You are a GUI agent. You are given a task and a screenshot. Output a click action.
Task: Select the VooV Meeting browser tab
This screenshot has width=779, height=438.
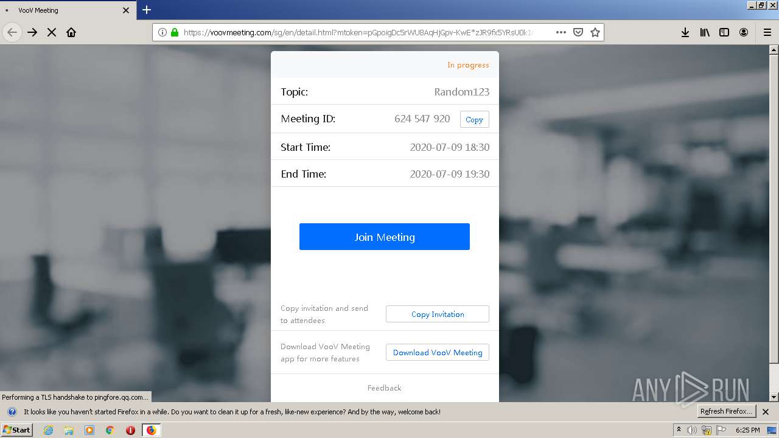click(68, 10)
